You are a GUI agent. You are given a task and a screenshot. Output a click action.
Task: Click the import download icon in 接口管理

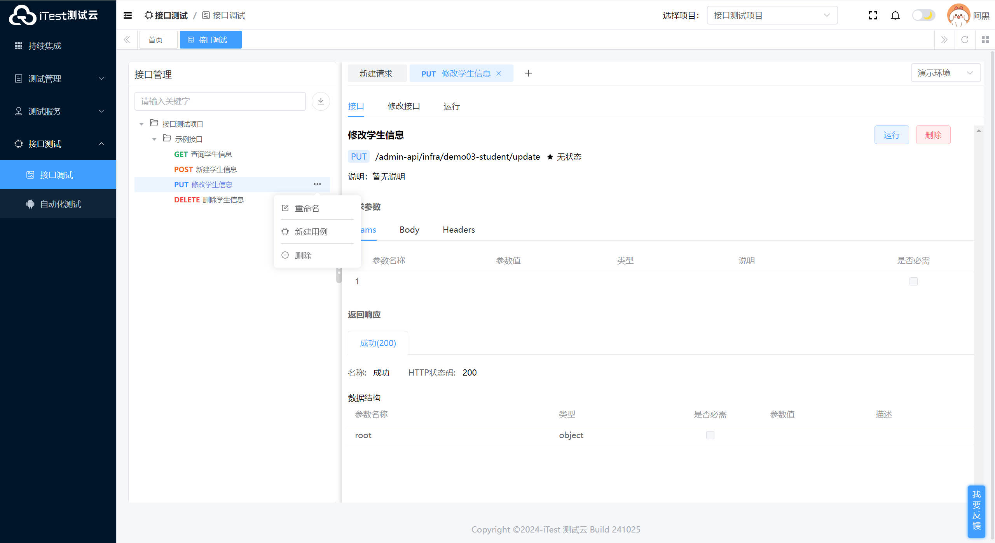321,101
